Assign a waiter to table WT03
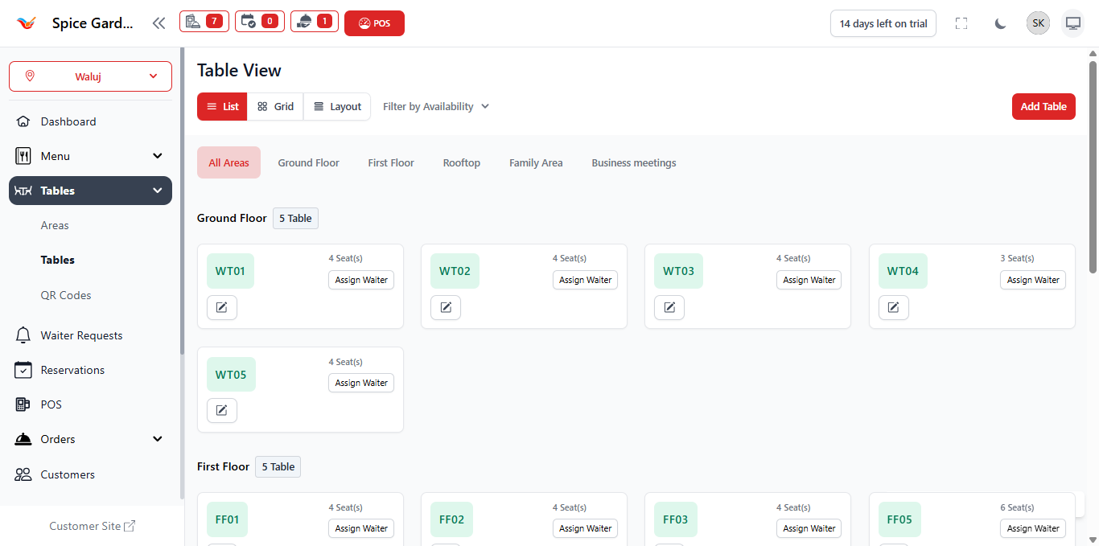Image resolution: width=1099 pixels, height=546 pixels. (809, 280)
